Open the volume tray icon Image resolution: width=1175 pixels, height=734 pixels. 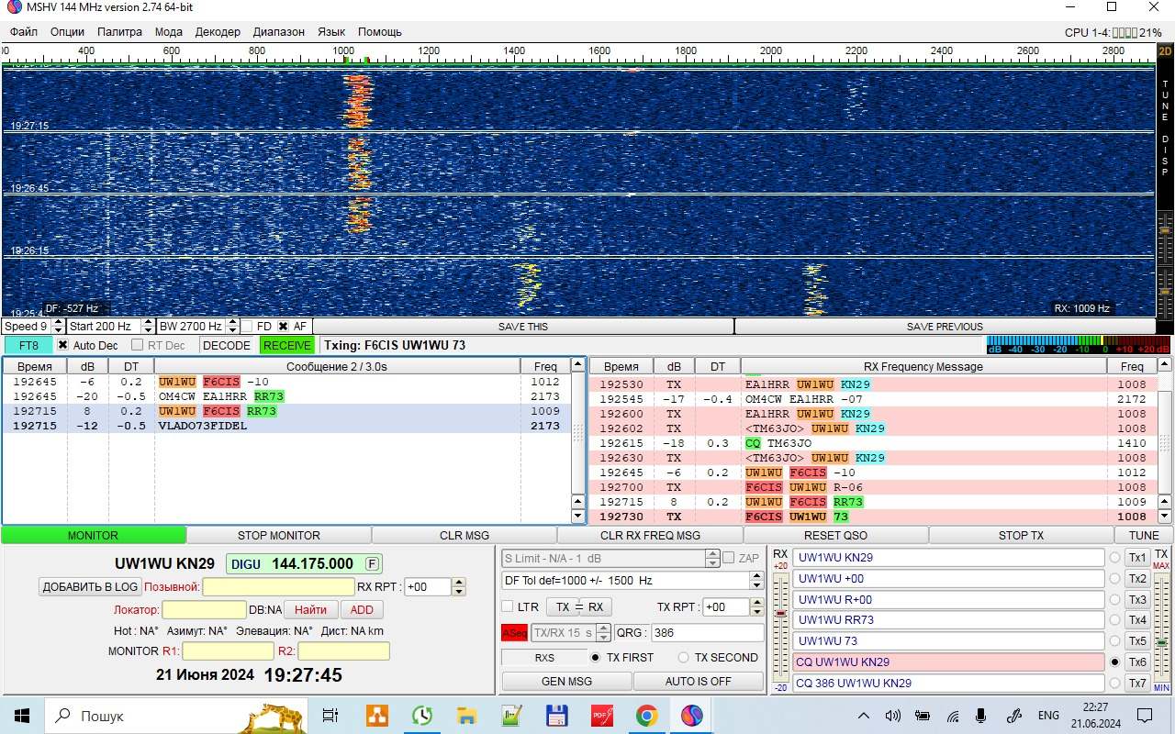coord(892,716)
